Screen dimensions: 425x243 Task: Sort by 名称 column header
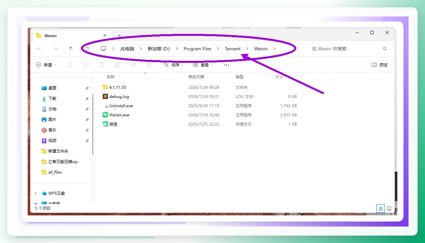coord(111,77)
